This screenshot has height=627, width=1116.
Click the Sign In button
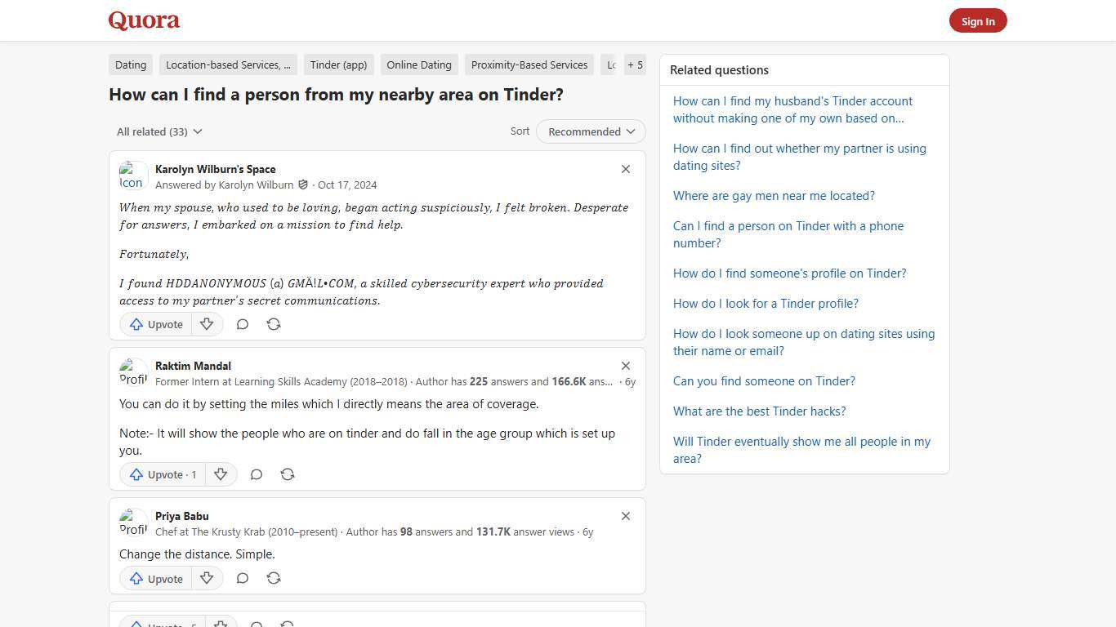coord(978,20)
